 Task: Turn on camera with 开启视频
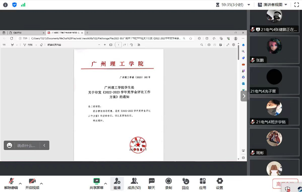pyautogui.click(x=32, y=183)
